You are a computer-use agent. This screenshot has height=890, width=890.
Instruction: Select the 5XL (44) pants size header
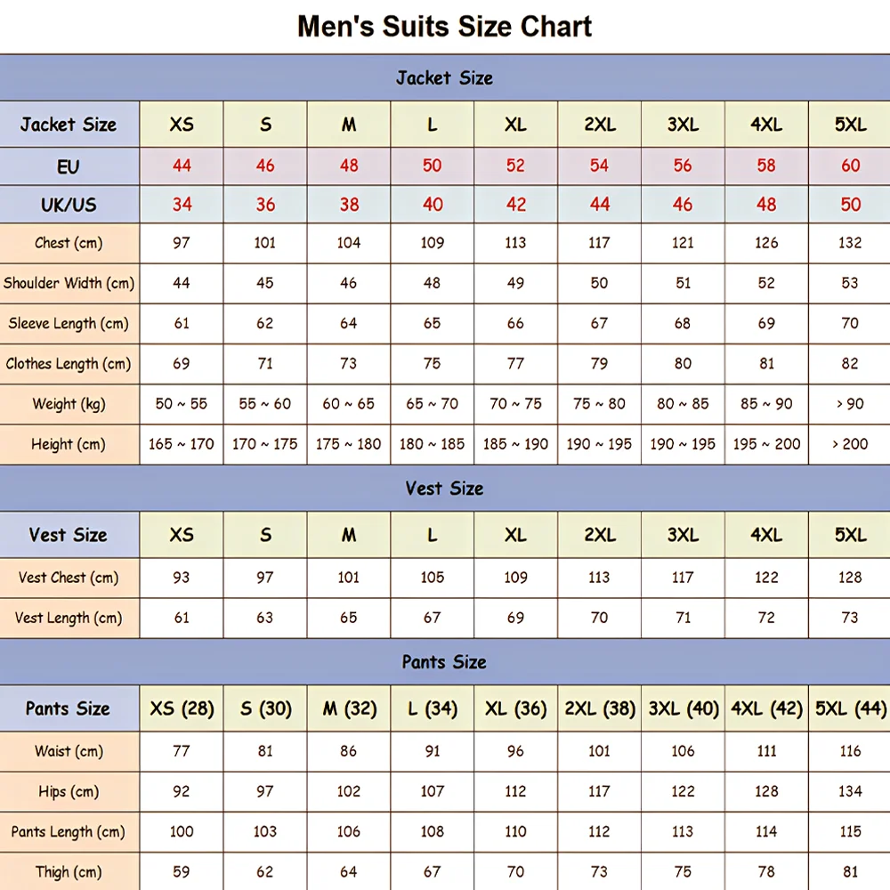coord(850,709)
